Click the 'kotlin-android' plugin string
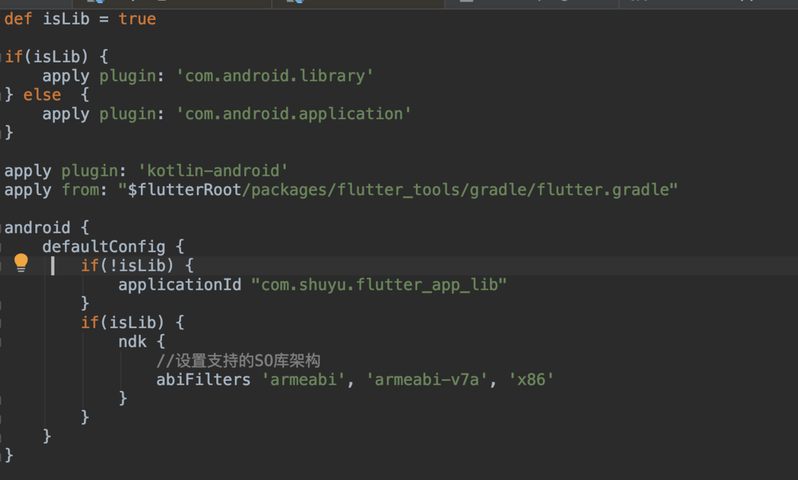The width and height of the screenshot is (798, 480). 213,171
